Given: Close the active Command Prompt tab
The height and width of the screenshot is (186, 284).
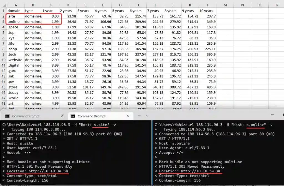Looking at the screenshot, I should pos(128,116).
